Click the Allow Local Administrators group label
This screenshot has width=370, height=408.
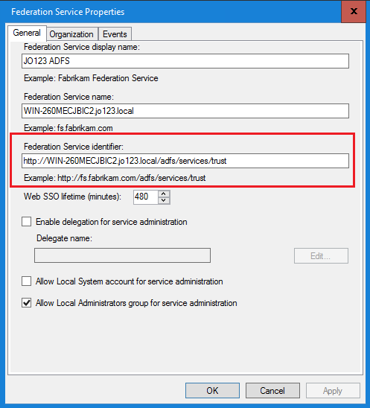[136, 303]
